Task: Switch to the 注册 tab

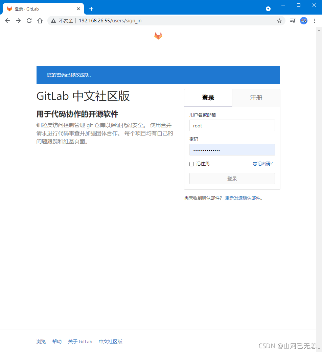Action: [x=256, y=98]
